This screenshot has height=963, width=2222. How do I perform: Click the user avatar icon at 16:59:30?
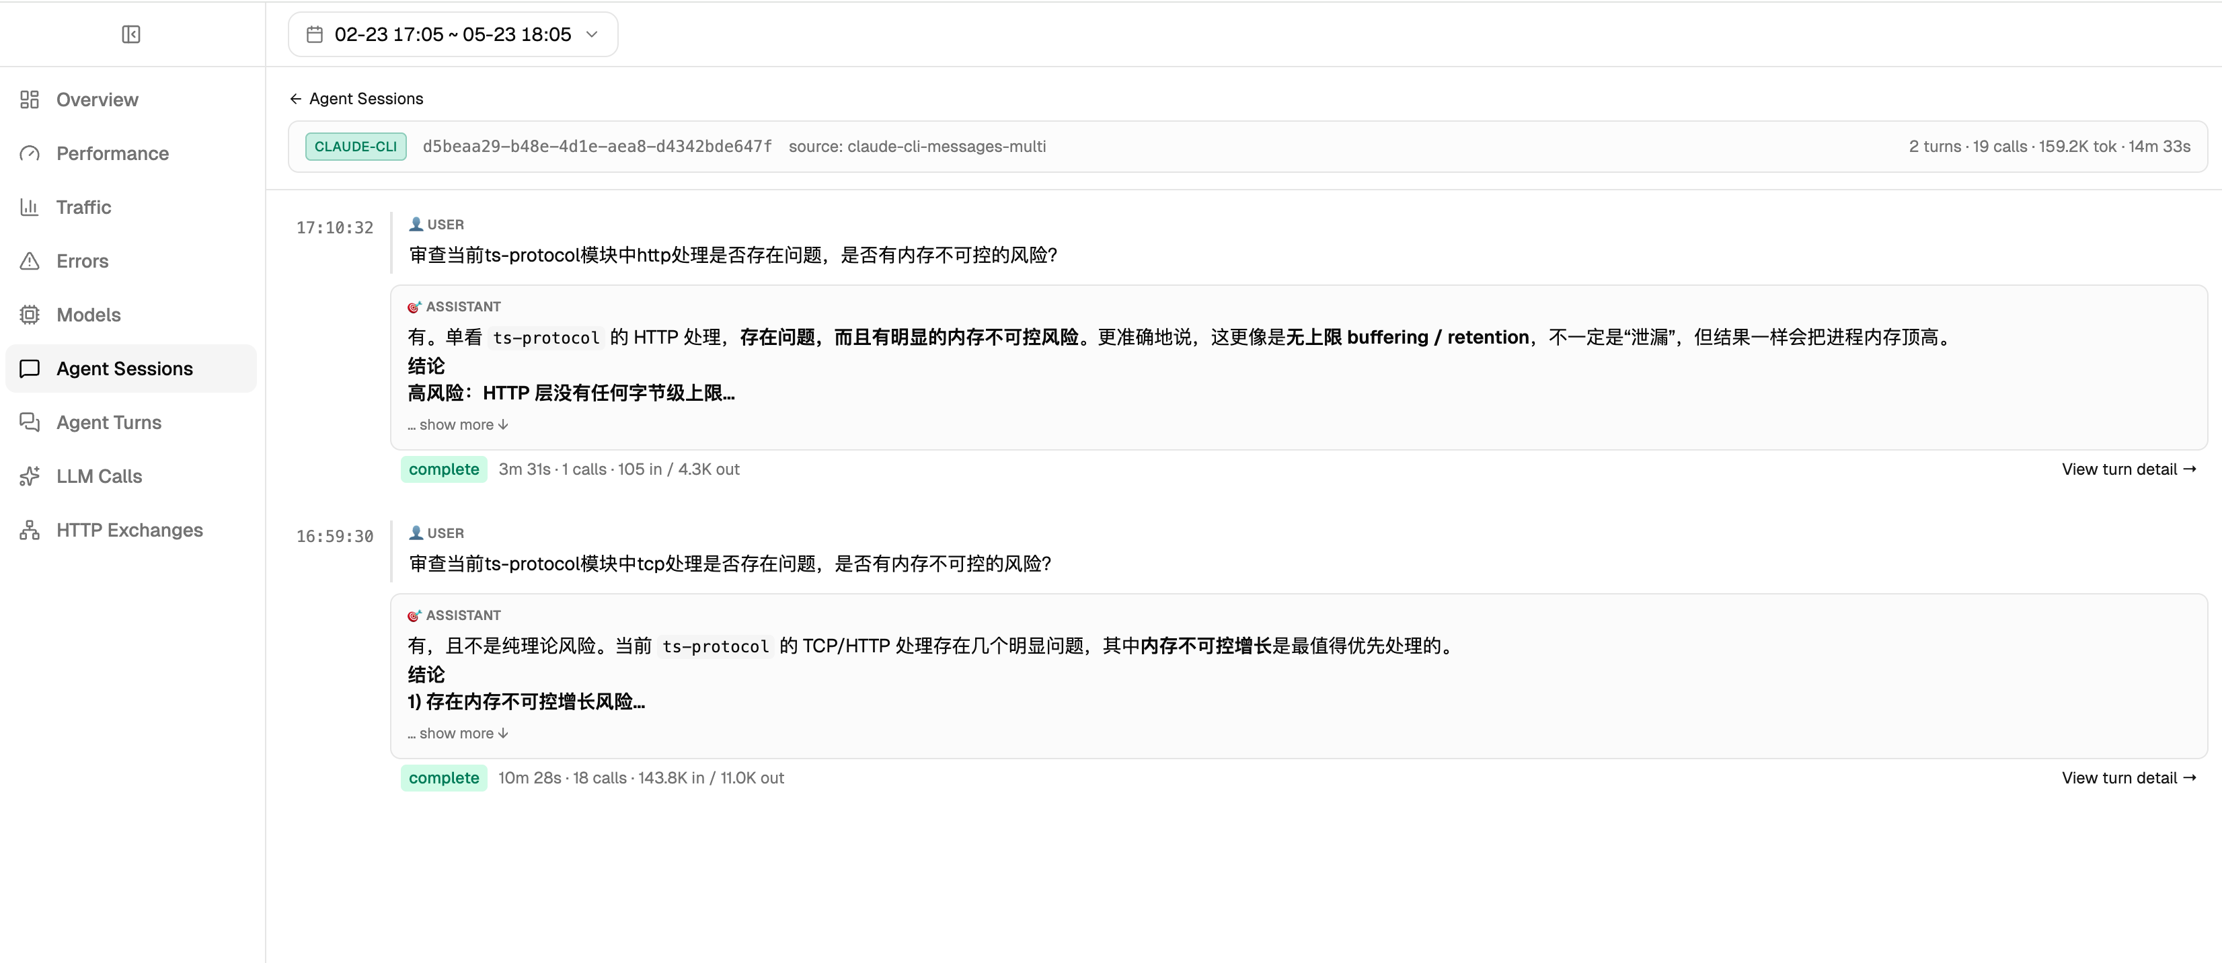(416, 533)
